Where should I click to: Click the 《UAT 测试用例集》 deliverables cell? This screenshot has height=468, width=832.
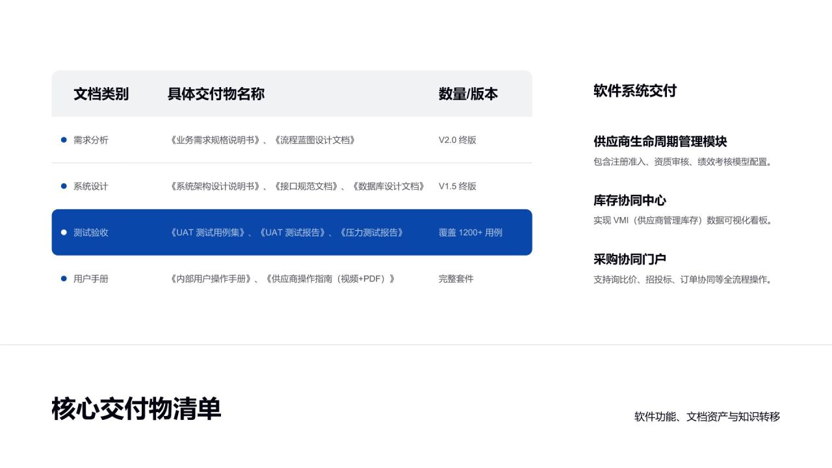click(286, 232)
